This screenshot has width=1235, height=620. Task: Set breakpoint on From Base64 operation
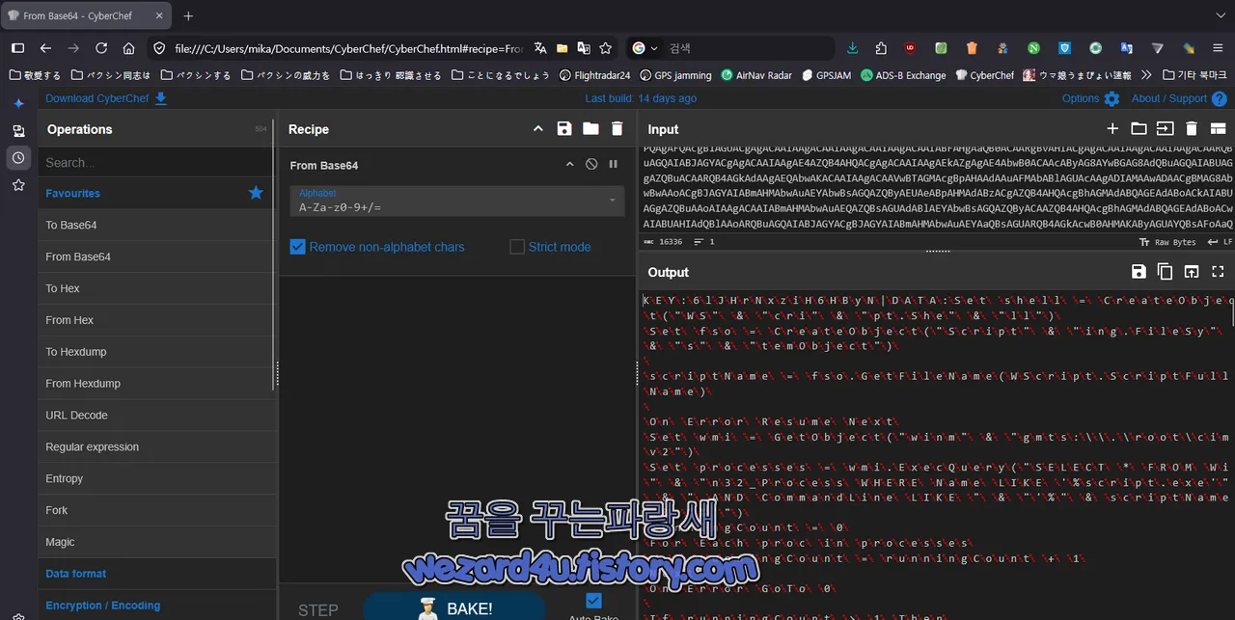[x=613, y=165]
